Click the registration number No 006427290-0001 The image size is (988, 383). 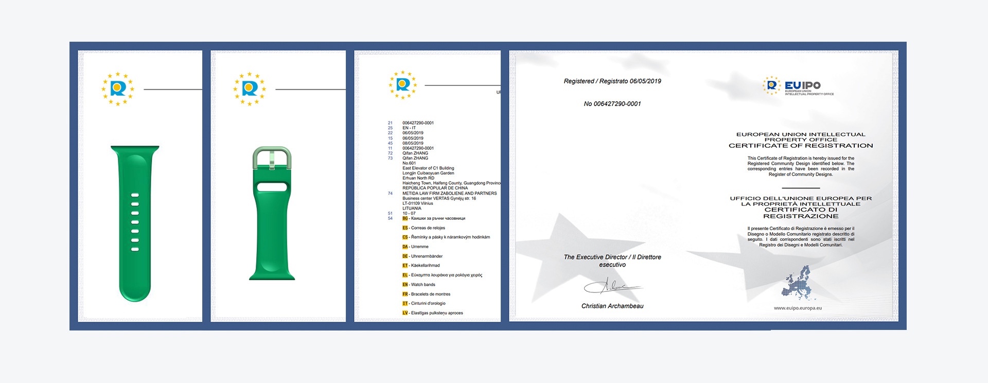(x=612, y=104)
